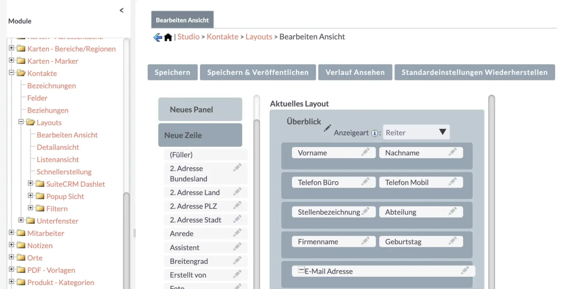Click the pencil icon beside Überblick
Screen dimensions: 561x289
coord(327,128)
